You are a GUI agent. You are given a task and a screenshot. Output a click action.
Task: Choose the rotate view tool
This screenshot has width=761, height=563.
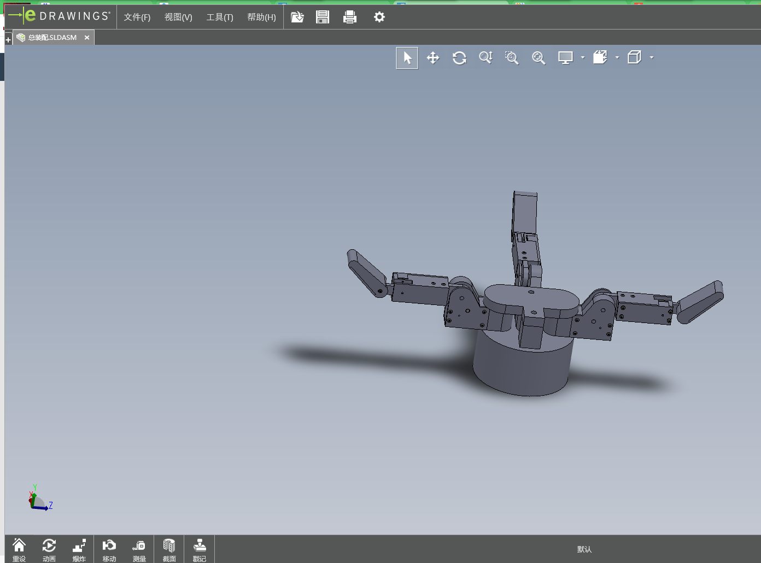point(459,58)
